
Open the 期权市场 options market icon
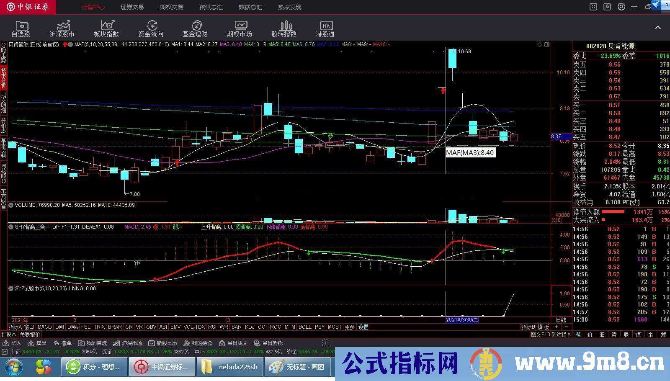tap(240, 28)
